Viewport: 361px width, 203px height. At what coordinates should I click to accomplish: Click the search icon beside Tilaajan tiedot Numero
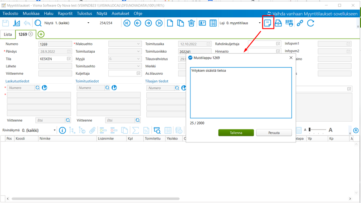(177, 88)
